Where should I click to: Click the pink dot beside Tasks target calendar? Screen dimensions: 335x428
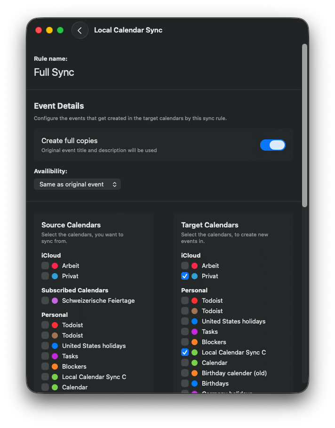(195, 331)
